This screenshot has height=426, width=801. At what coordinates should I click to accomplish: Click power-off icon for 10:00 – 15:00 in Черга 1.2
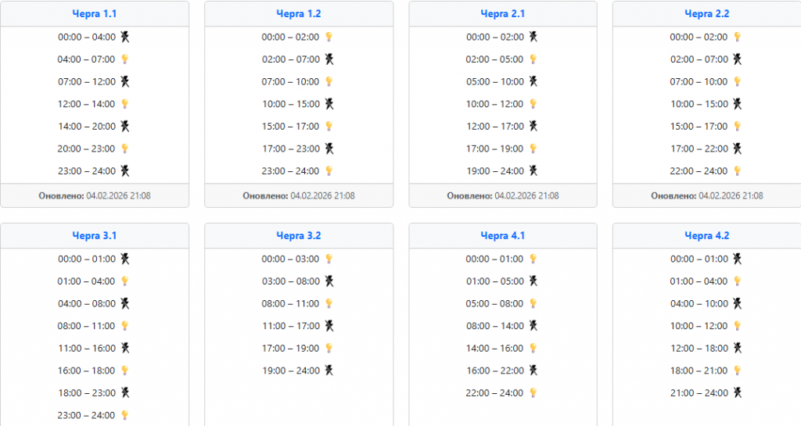329,104
